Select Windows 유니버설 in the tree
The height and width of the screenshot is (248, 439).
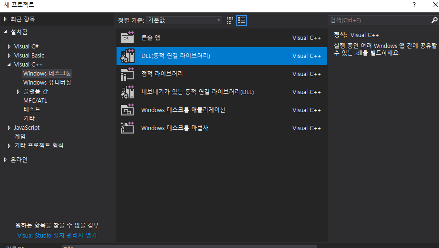tap(47, 82)
